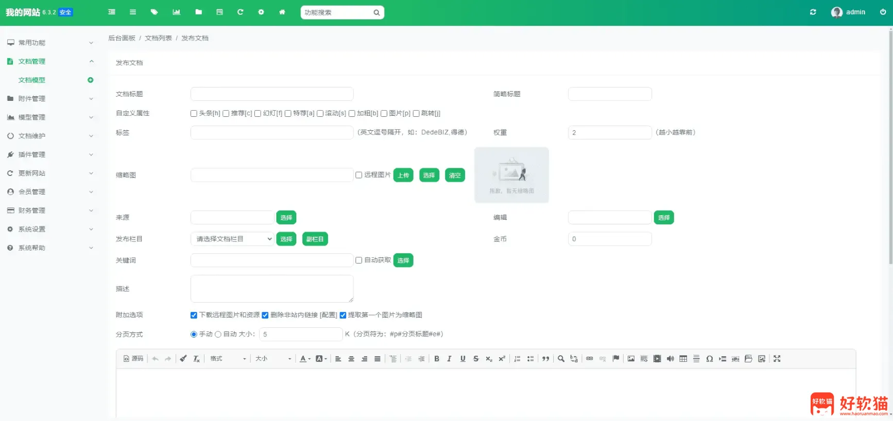
Task: Open the bar chart statistics icon
Action: (177, 12)
